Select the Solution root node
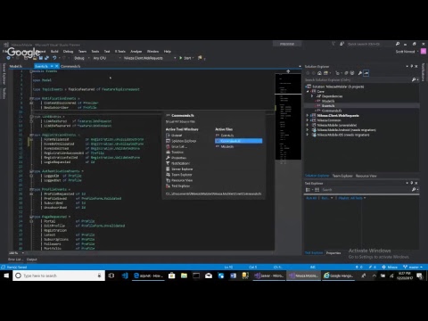This screenshot has width=428, height=321. pyautogui.click(x=338, y=86)
